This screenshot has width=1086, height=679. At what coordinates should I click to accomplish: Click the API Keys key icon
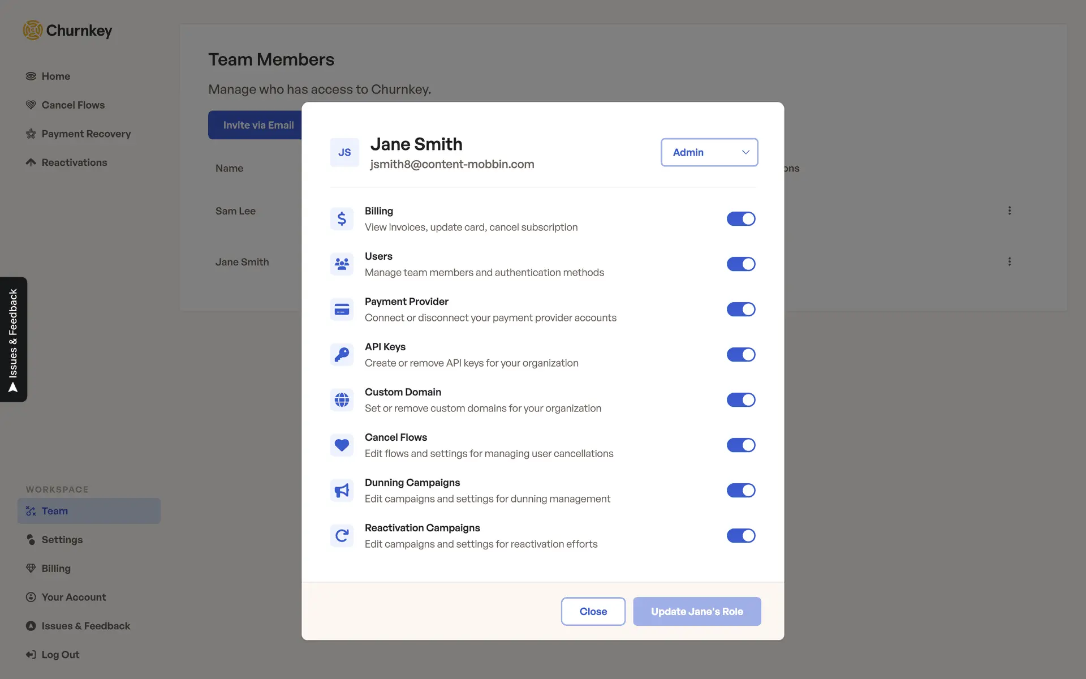[342, 355]
